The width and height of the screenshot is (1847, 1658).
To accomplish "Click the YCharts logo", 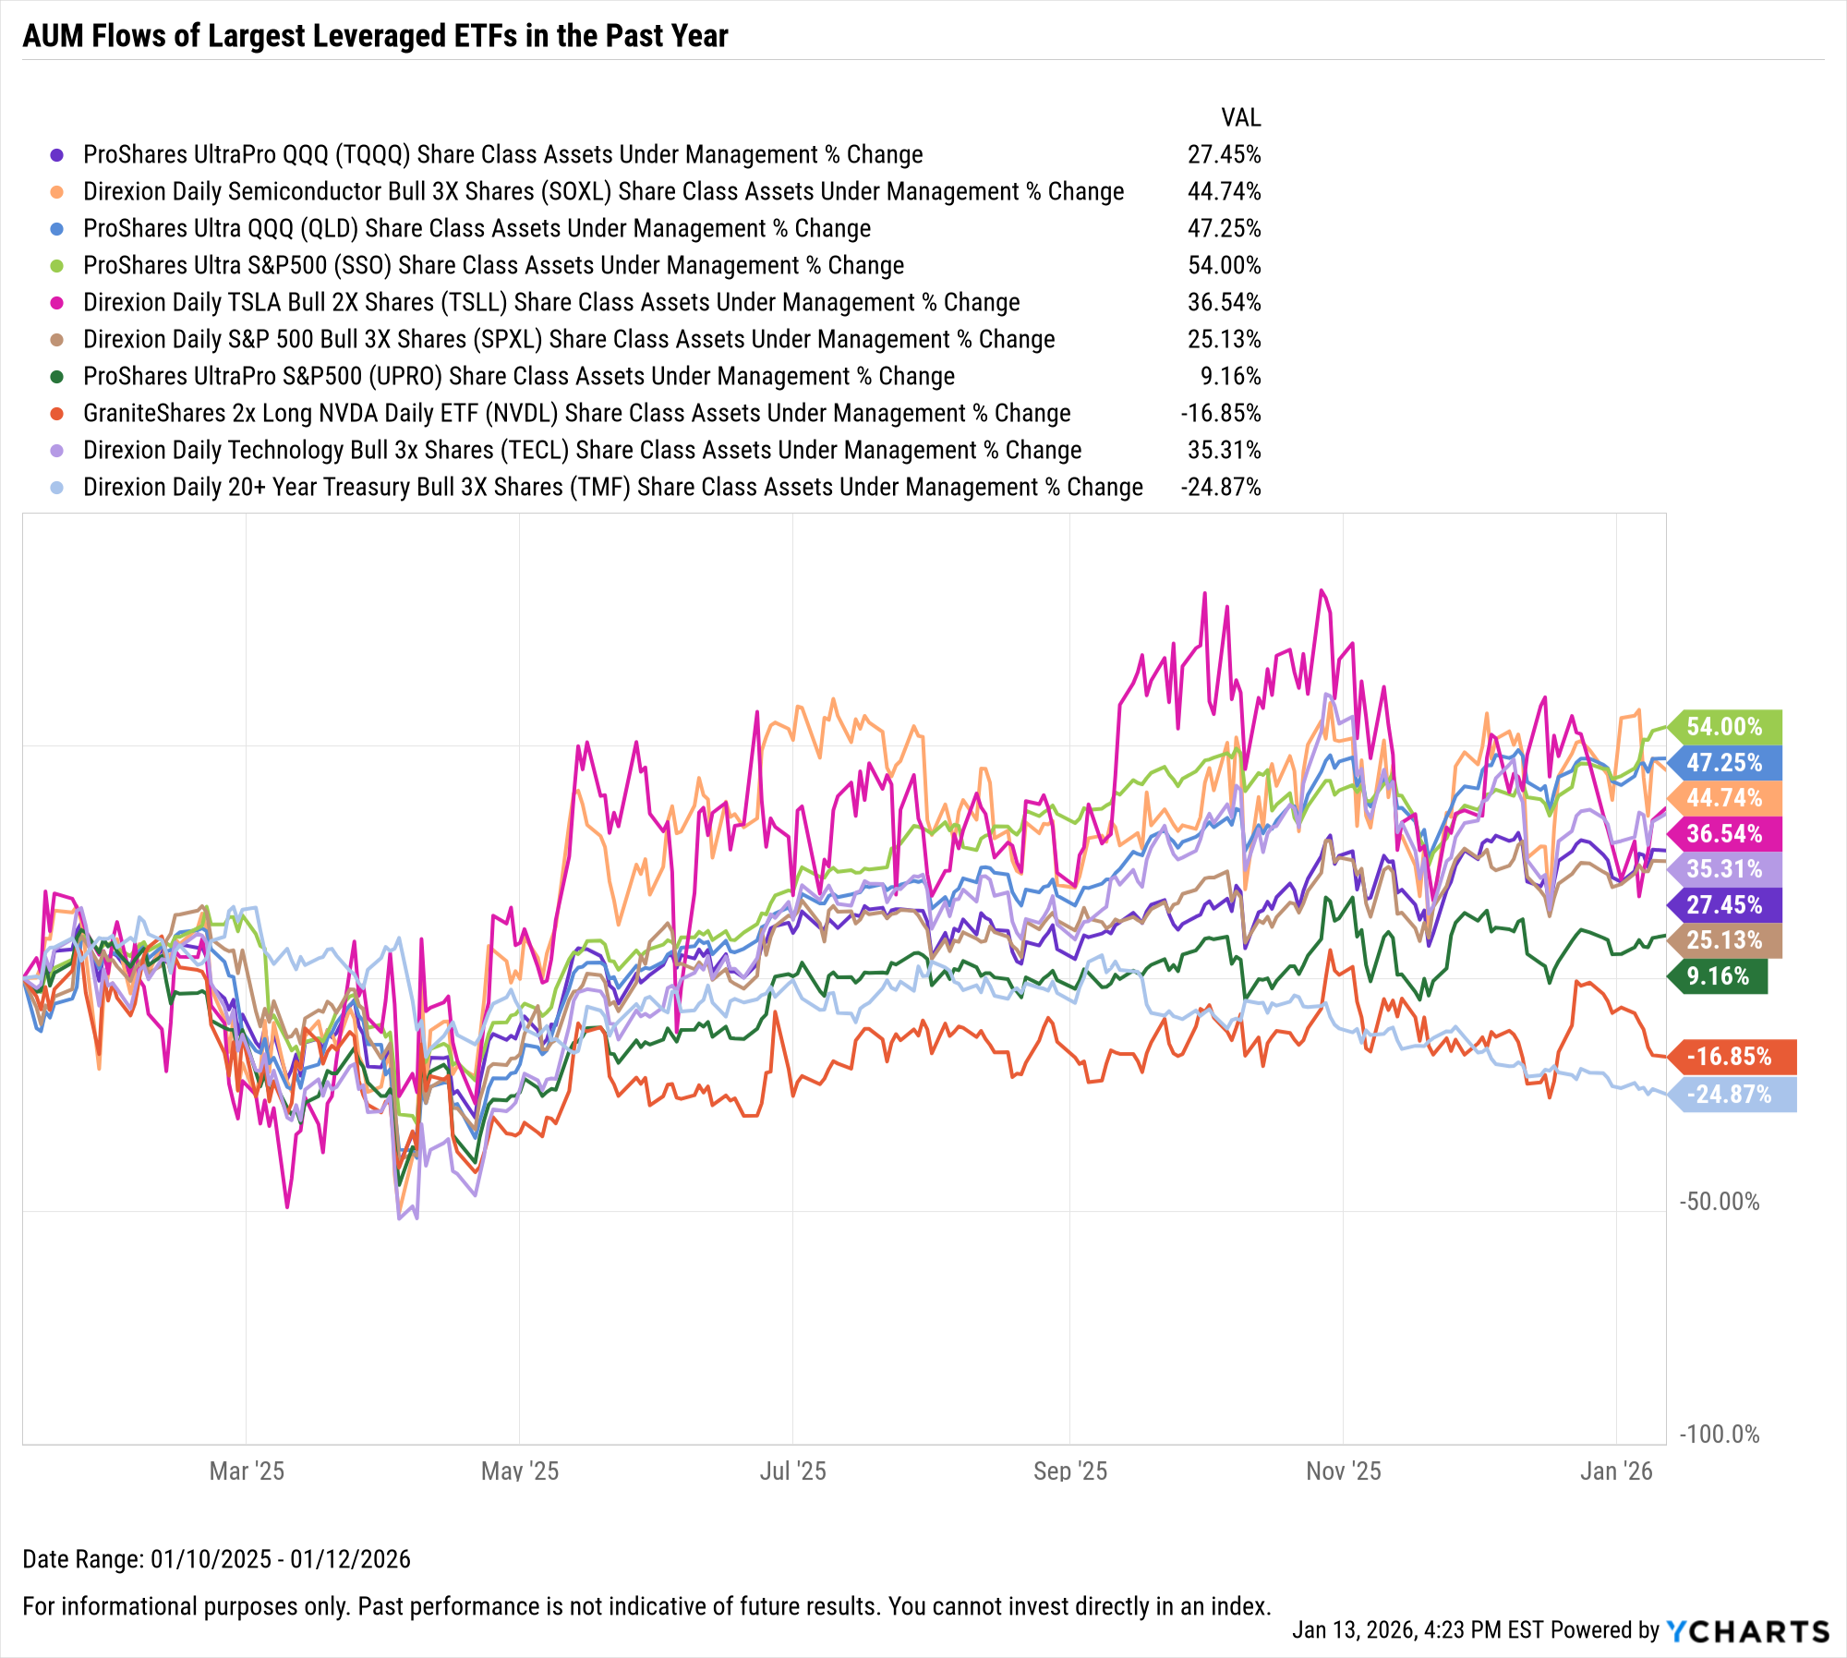I will tap(1747, 1631).
